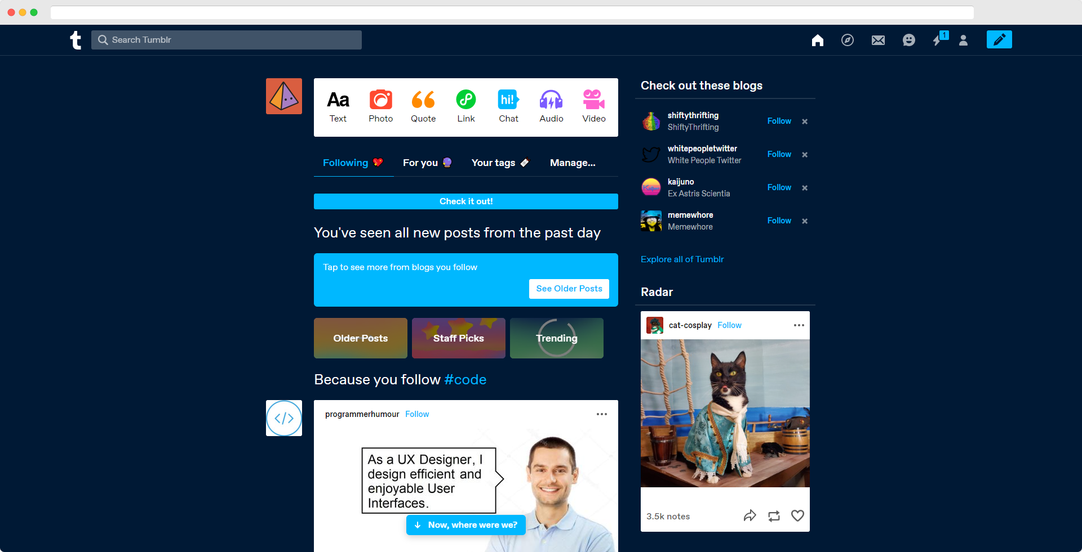Click the Search Tumblr field
The height and width of the screenshot is (552, 1082).
pos(226,40)
